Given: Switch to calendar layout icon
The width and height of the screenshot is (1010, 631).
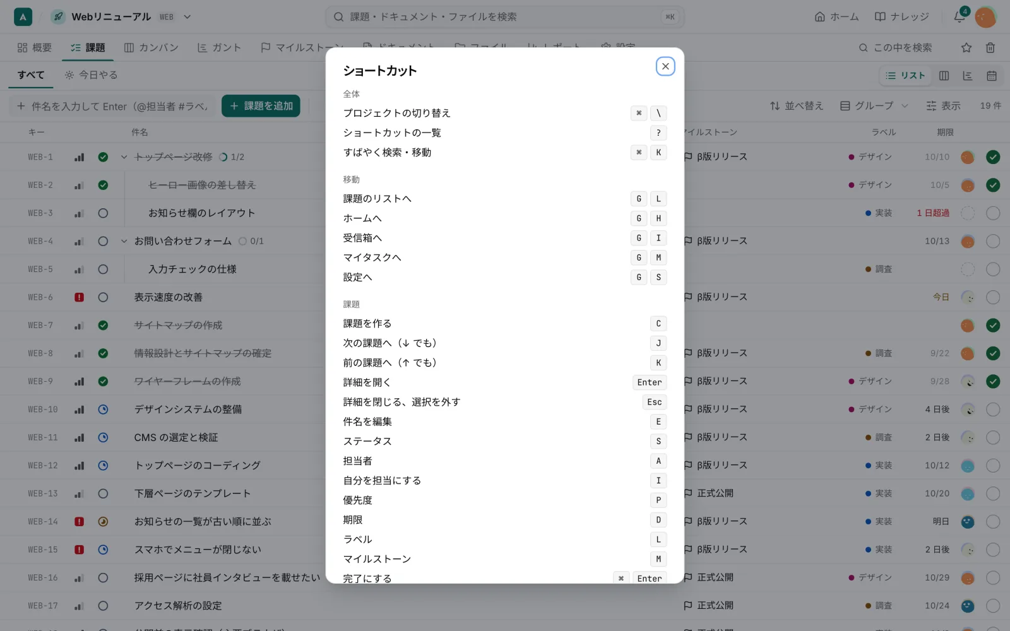Looking at the screenshot, I should (x=992, y=76).
